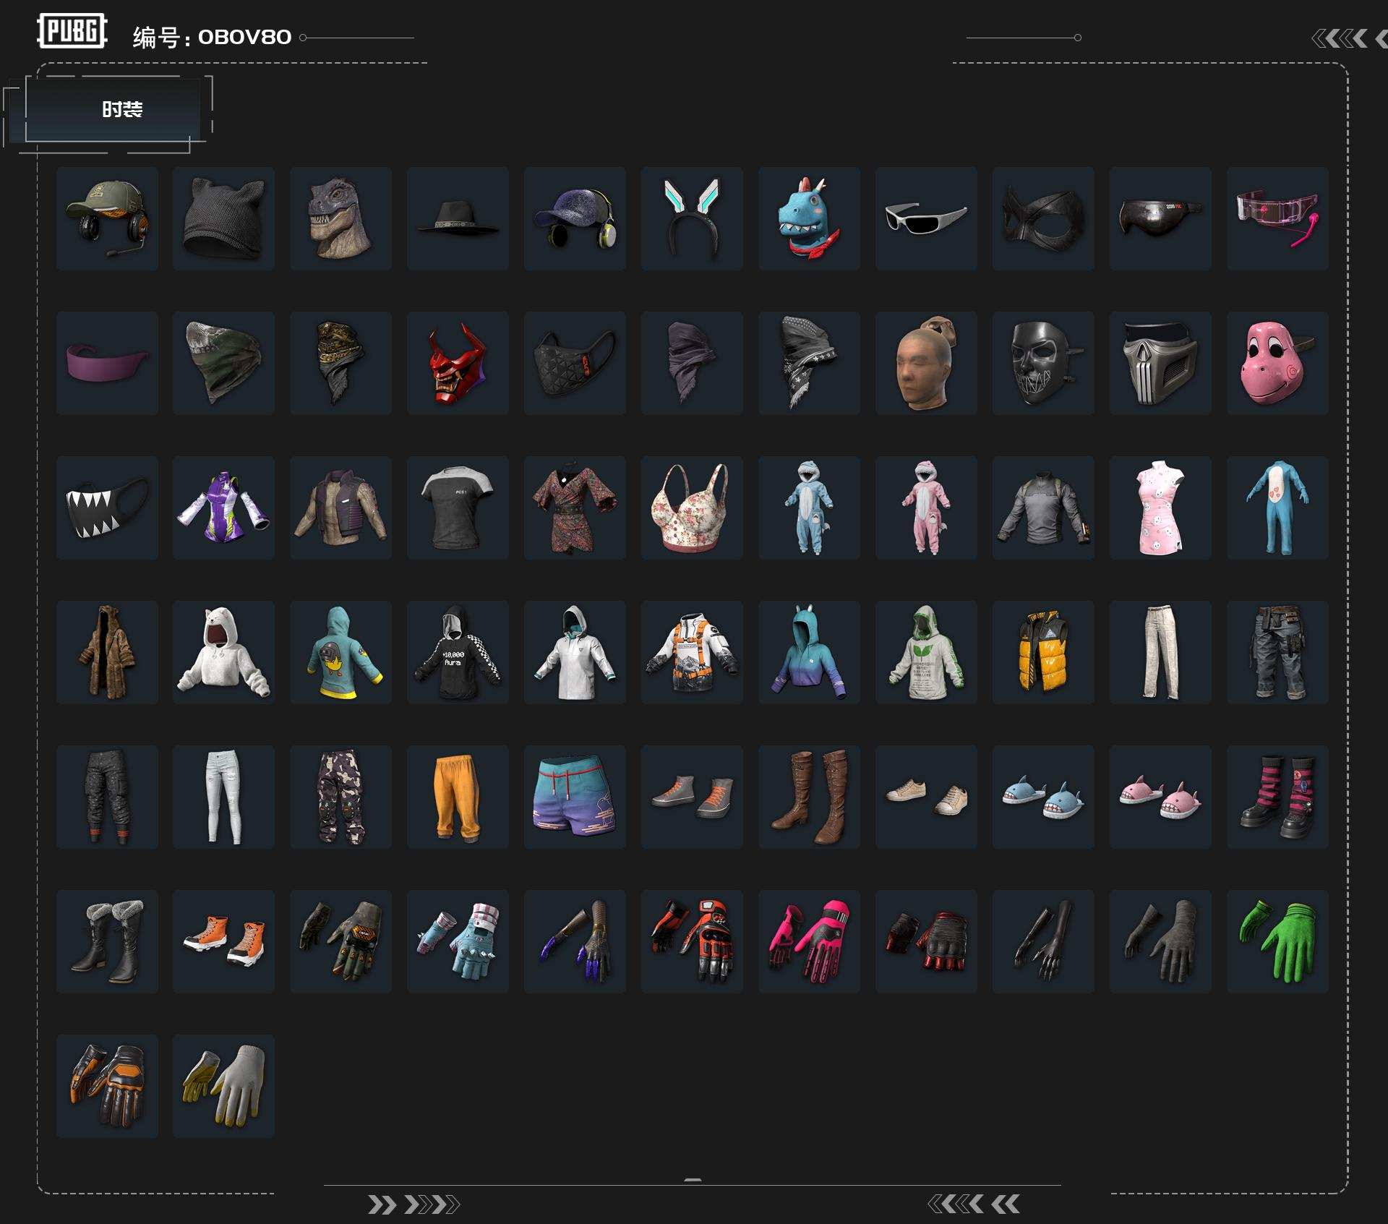The width and height of the screenshot is (1388, 1224).
Task: Select the T-rex dinosaur head mask
Action: [x=340, y=218]
